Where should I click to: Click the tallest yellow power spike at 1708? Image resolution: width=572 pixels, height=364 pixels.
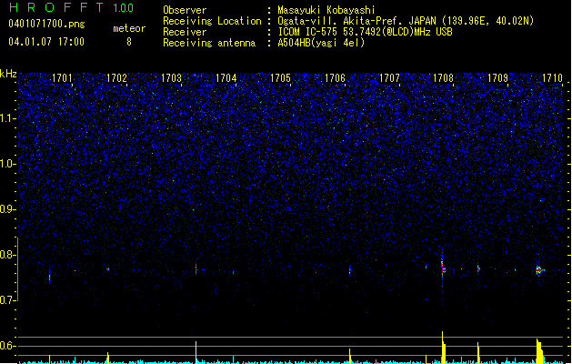pyautogui.click(x=443, y=348)
